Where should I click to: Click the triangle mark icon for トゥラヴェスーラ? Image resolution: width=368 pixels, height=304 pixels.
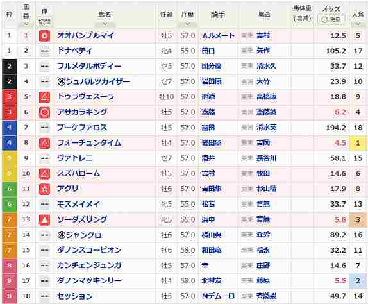pyautogui.click(x=44, y=97)
